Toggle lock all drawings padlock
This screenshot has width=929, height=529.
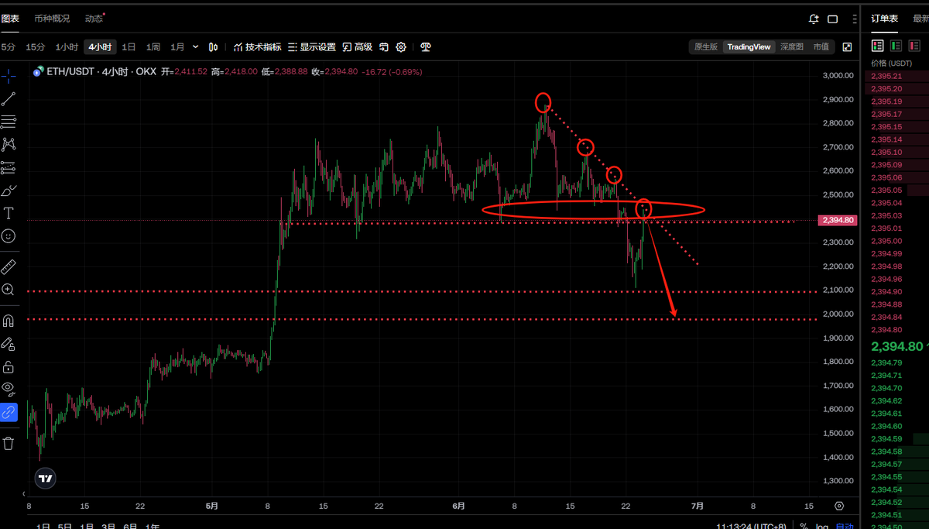[x=9, y=366]
